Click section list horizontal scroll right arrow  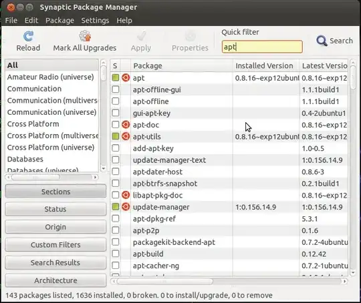pyautogui.click(x=95, y=178)
